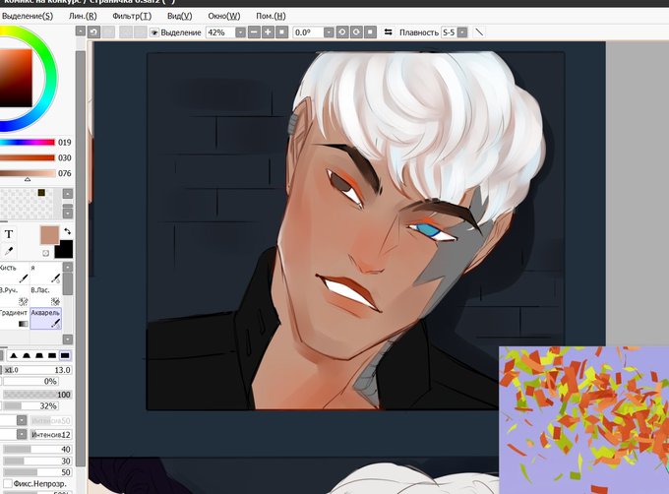Viewport: 669px width, 494px height.
Task: Select the Акварель watercolor brush
Action: coord(45,318)
